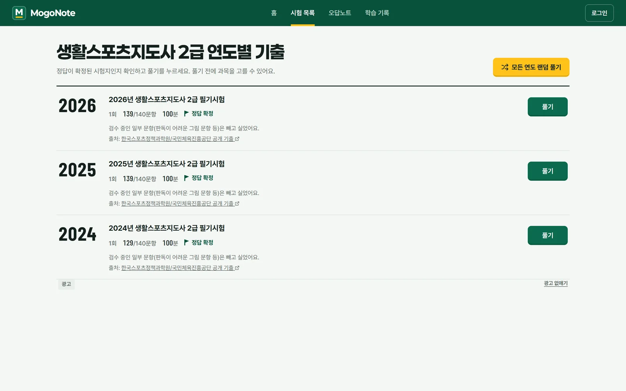Image resolution: width=626 pixels, height=391 pixels.
Task: Click 정답 확정 in the 2026 row
Action: click(x=202, y=113)
